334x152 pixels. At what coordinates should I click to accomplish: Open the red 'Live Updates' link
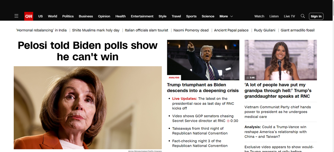tap(184, 99)
